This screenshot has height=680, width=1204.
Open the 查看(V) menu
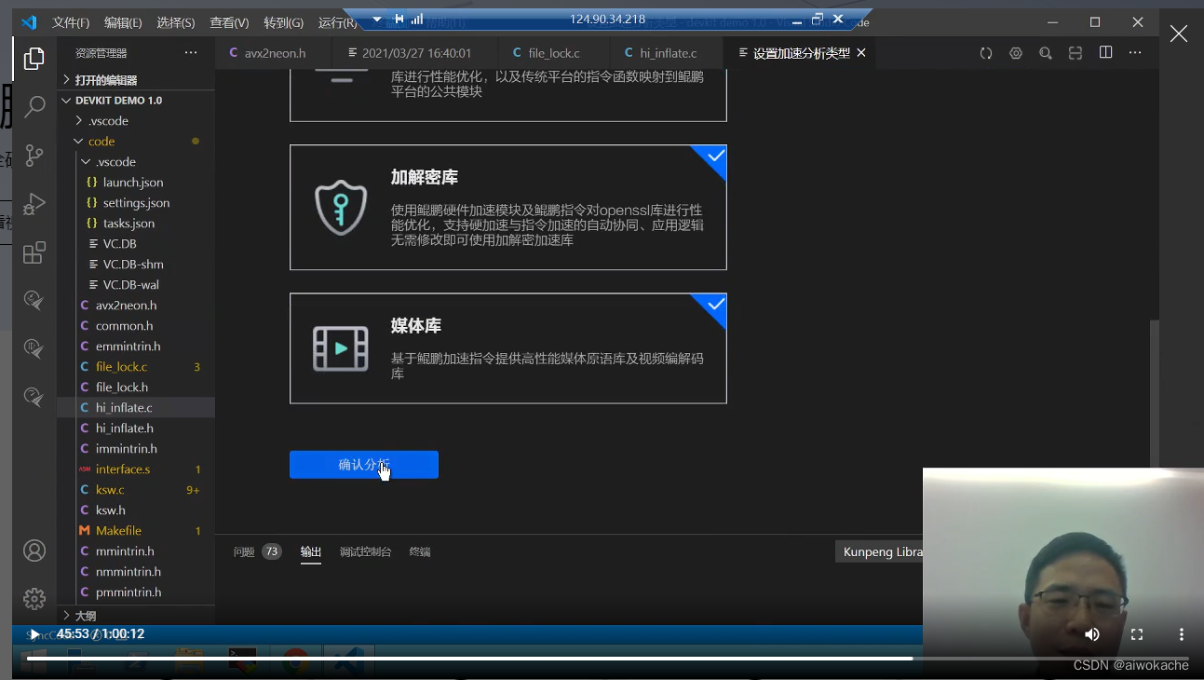(x=229, y=22)
